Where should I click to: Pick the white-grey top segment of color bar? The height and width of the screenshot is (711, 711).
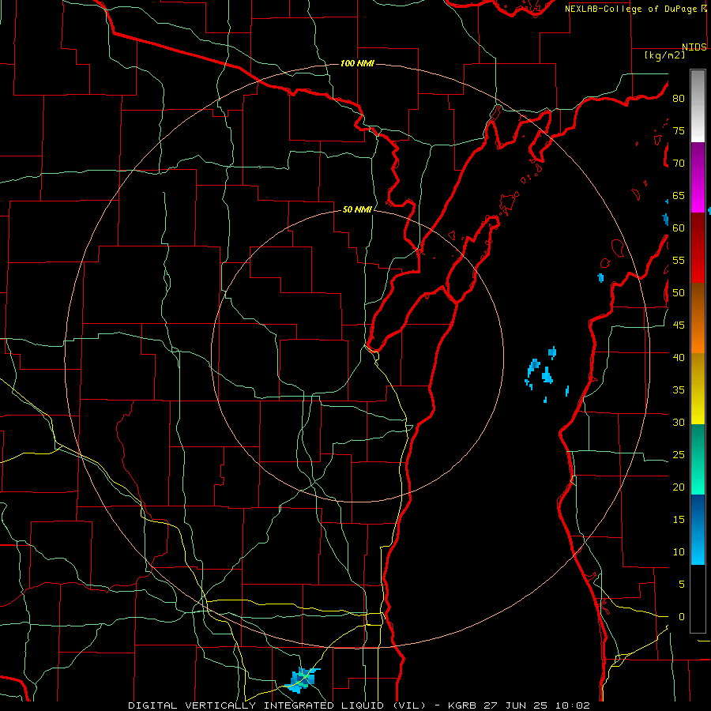[x=698, y=106]
